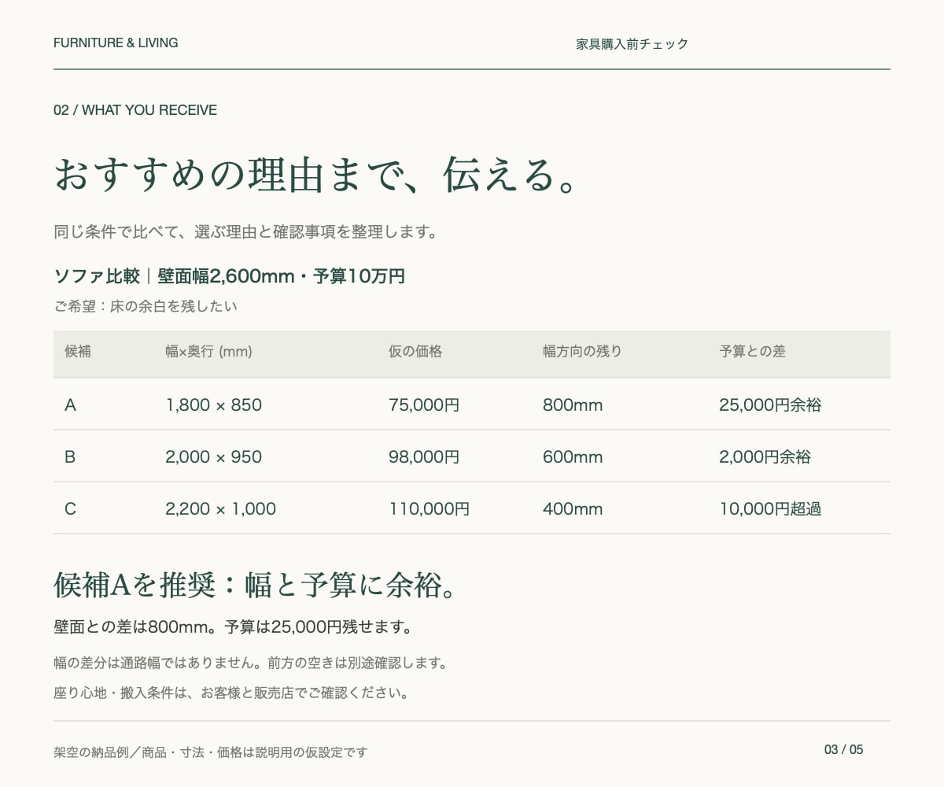944x787 pixels.
Task: Click the 幅×奥行 (mm) column header
Action: [208, 352]
